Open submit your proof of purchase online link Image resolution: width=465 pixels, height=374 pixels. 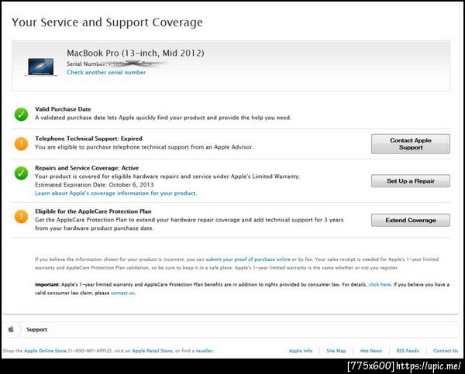(248, 259)
